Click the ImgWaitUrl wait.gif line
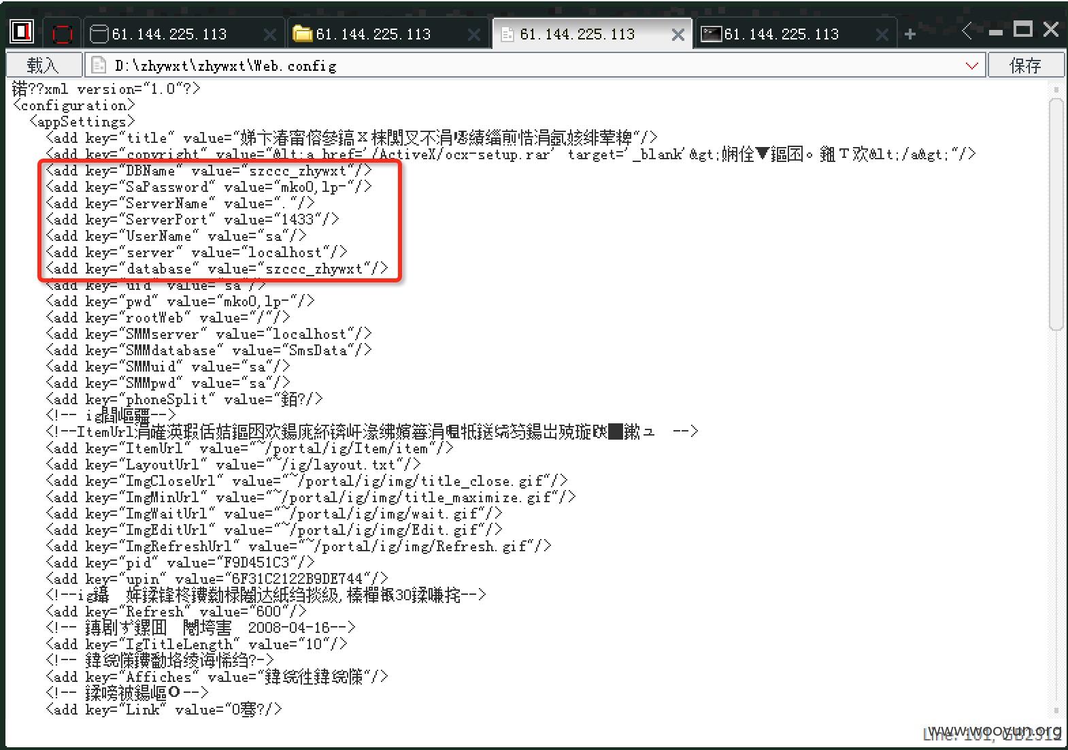The width and height of the screenshot is (1068, 750). [273, 514]
